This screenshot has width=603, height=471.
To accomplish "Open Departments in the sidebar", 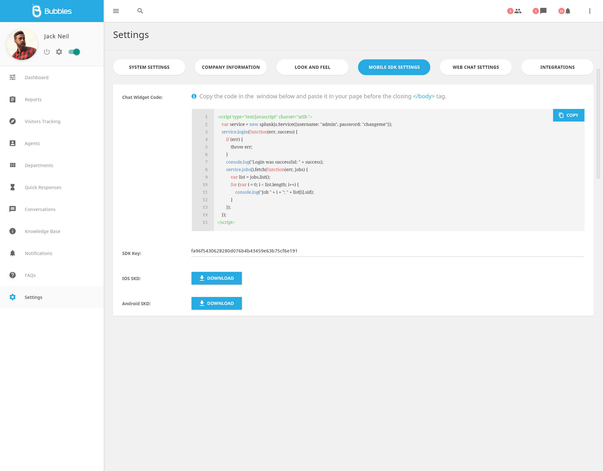I will tap(52, 165).
